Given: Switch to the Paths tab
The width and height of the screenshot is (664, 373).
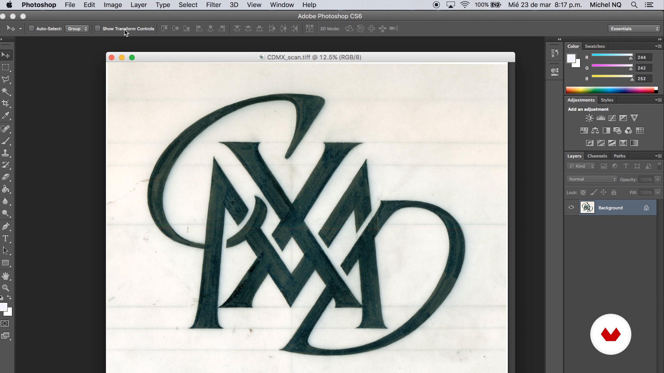Looking at the screenshot, I should pos(619,156).
